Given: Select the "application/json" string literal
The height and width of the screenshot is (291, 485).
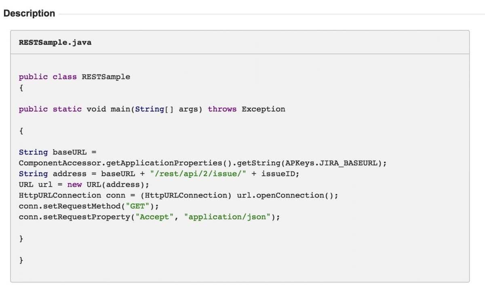Looking at the screenshot, I should (228, 217).
